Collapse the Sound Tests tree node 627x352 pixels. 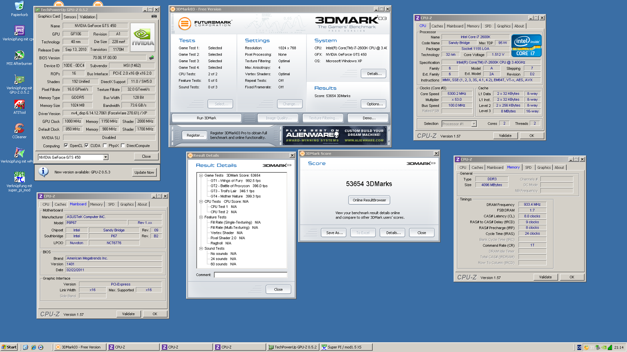click(x=201, y=249)
